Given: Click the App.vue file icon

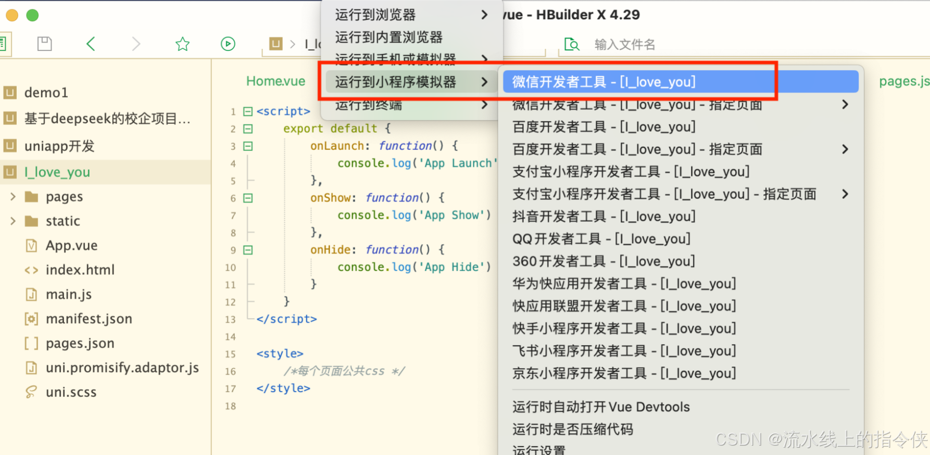Looking at the screenshot, I should (32, 245).
